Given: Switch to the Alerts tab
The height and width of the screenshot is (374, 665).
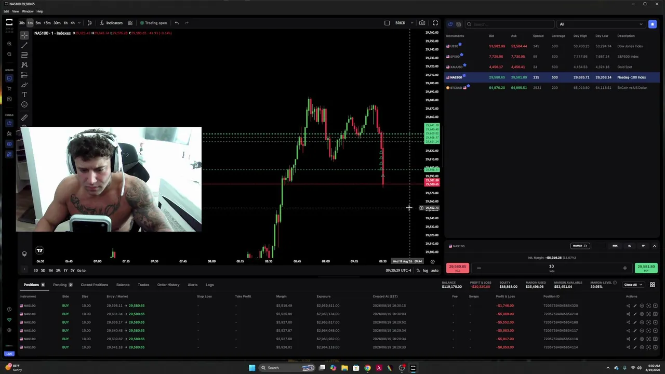Looking at the screenshot, I should [193, 285].
